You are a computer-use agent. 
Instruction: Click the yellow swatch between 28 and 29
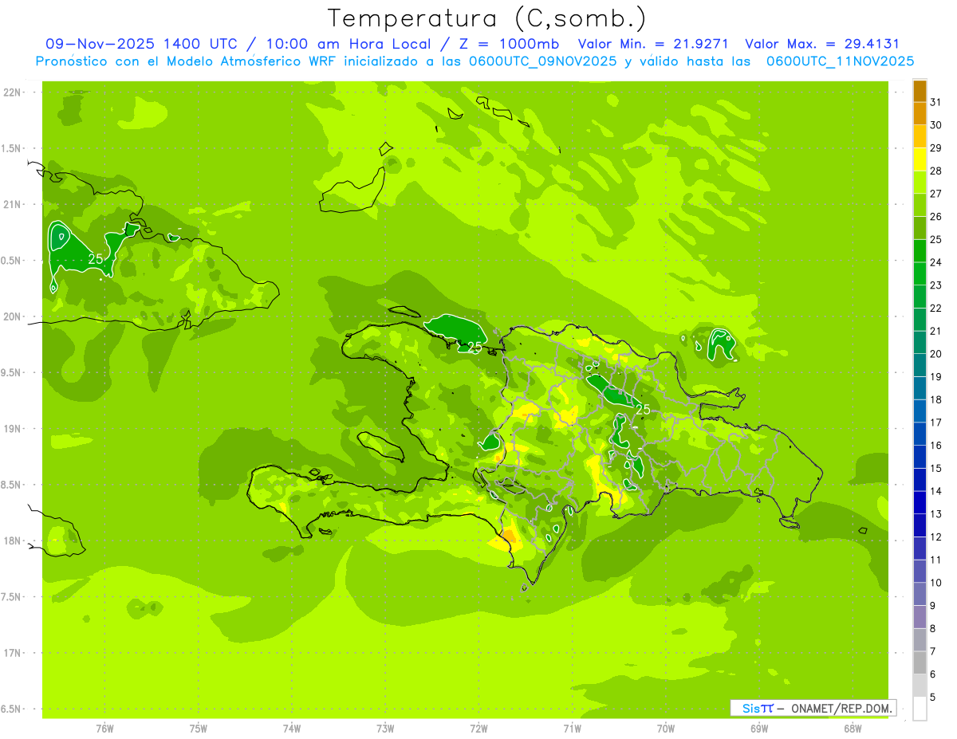(x=920, y=159)
